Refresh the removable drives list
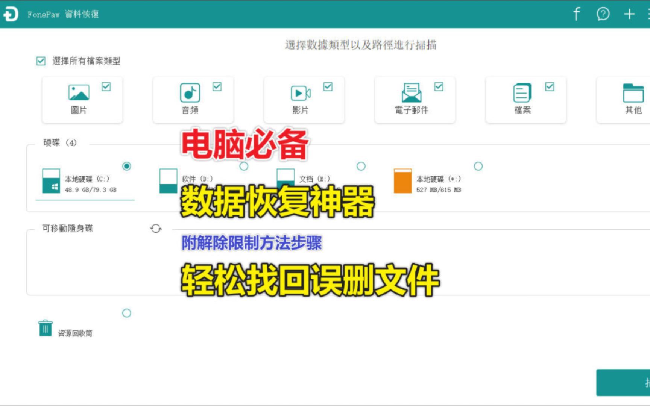The image size is (650, 406). point(156,228)
